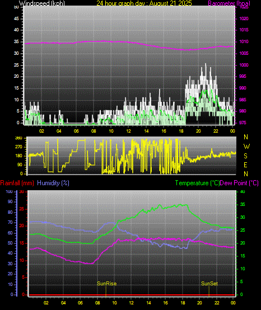Click the 100 humidity axis value
This screenshot has height=310, width=261.
(10, 191)
